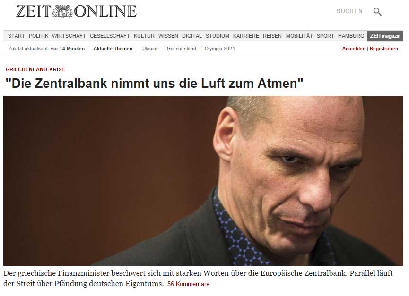
Task: View the 56 Kommentare link
Action: (x=188, y=284)
